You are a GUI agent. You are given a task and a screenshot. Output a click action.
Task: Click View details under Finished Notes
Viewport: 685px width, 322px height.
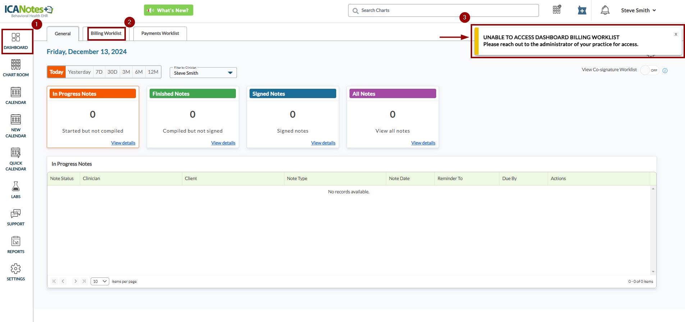coord(223,143)
